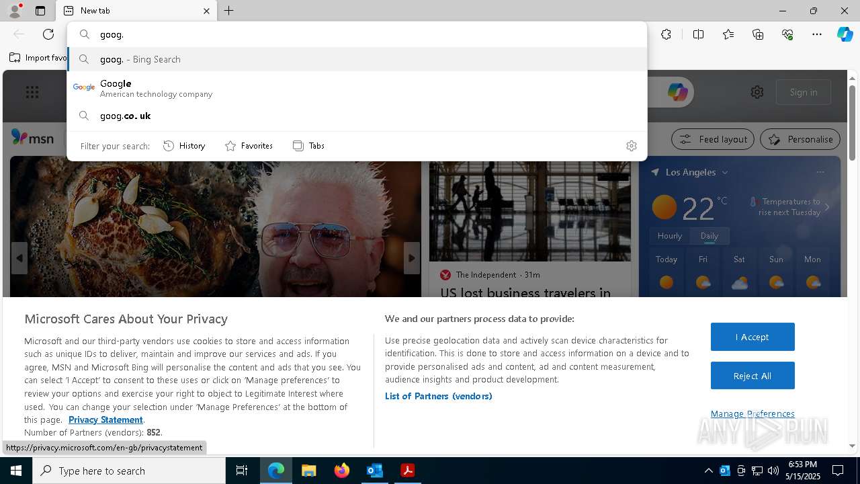Click the browser profile avatar icon
Screen dimensions: 860x484
pos(14,11)
